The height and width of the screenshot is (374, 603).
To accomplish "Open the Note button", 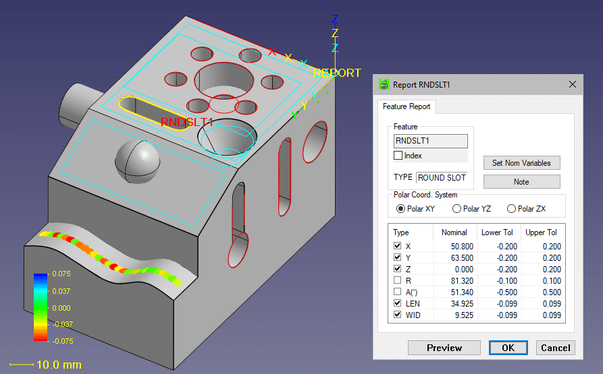I will (x=521, y=182).
